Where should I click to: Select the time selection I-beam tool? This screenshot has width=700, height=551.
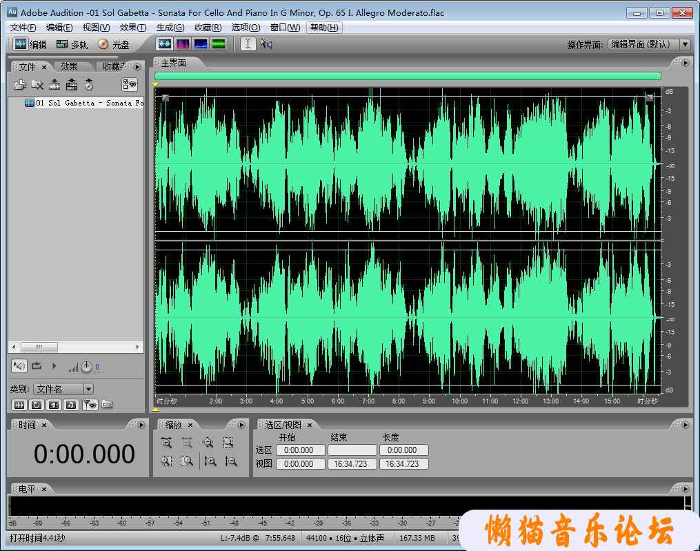[248, 43]
